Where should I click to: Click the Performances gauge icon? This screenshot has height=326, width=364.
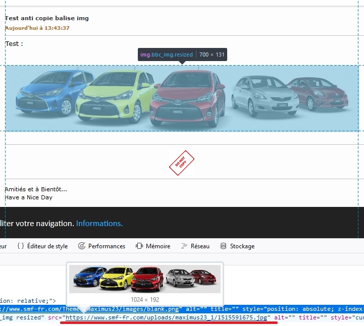click(x=82, y=246)
